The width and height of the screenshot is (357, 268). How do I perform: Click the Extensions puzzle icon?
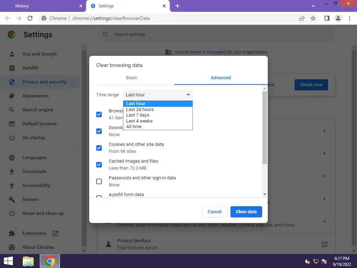click(12, 233)
